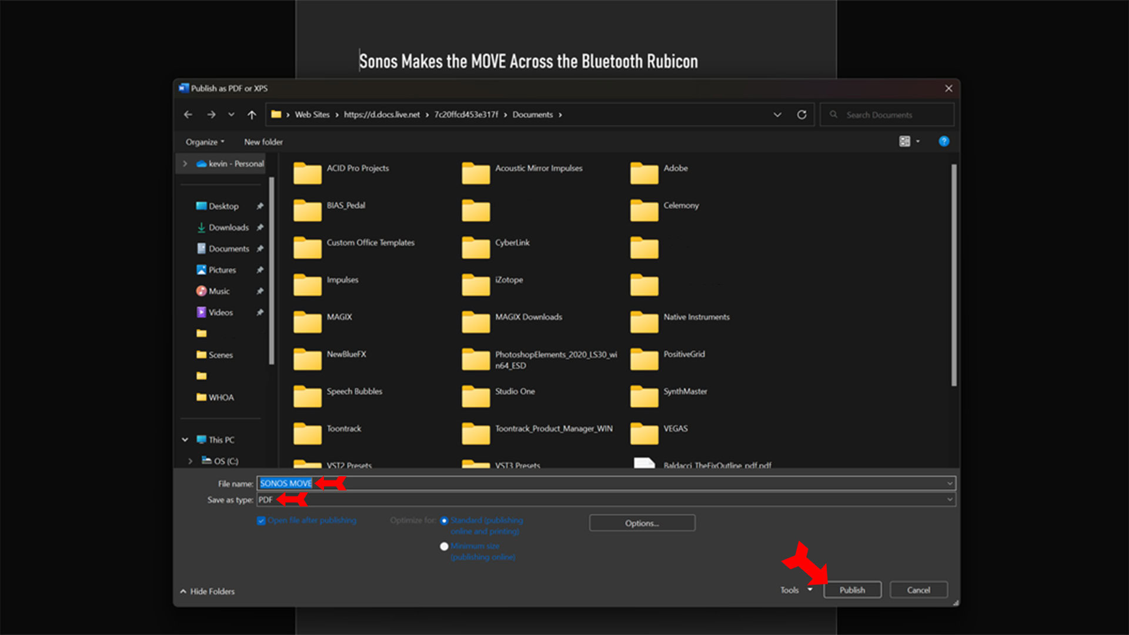This screenshot has width=1129, height=635.
Task: Open the Native Instruments folder
Action: [x=696, y=317]
